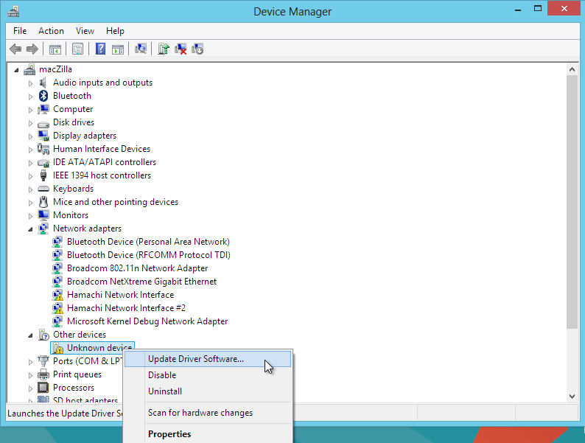
Task: Choose Update Driver Software from context menu
Action: coord(208,359)
